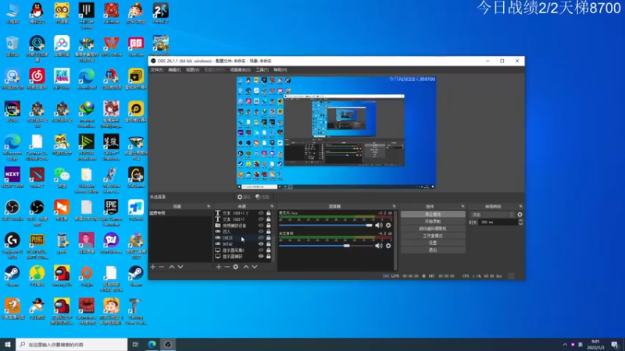Screen dimensions: 625x351
Task: Toggle eye icon on highlighted source row
Action: [261, 238]
